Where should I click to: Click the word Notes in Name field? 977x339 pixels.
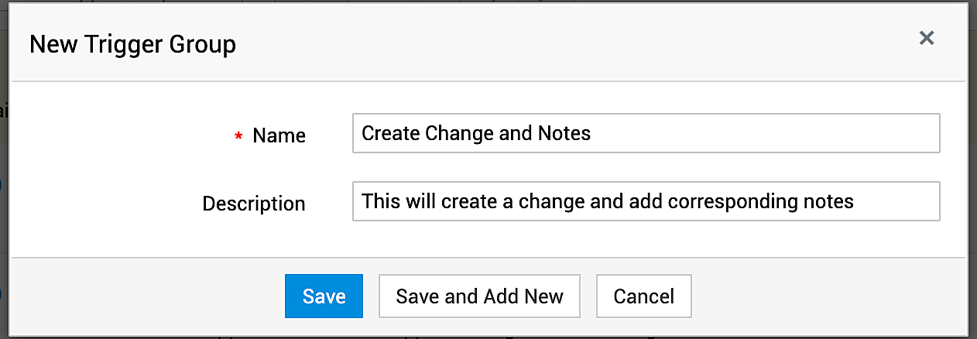[x=564, y=133]
